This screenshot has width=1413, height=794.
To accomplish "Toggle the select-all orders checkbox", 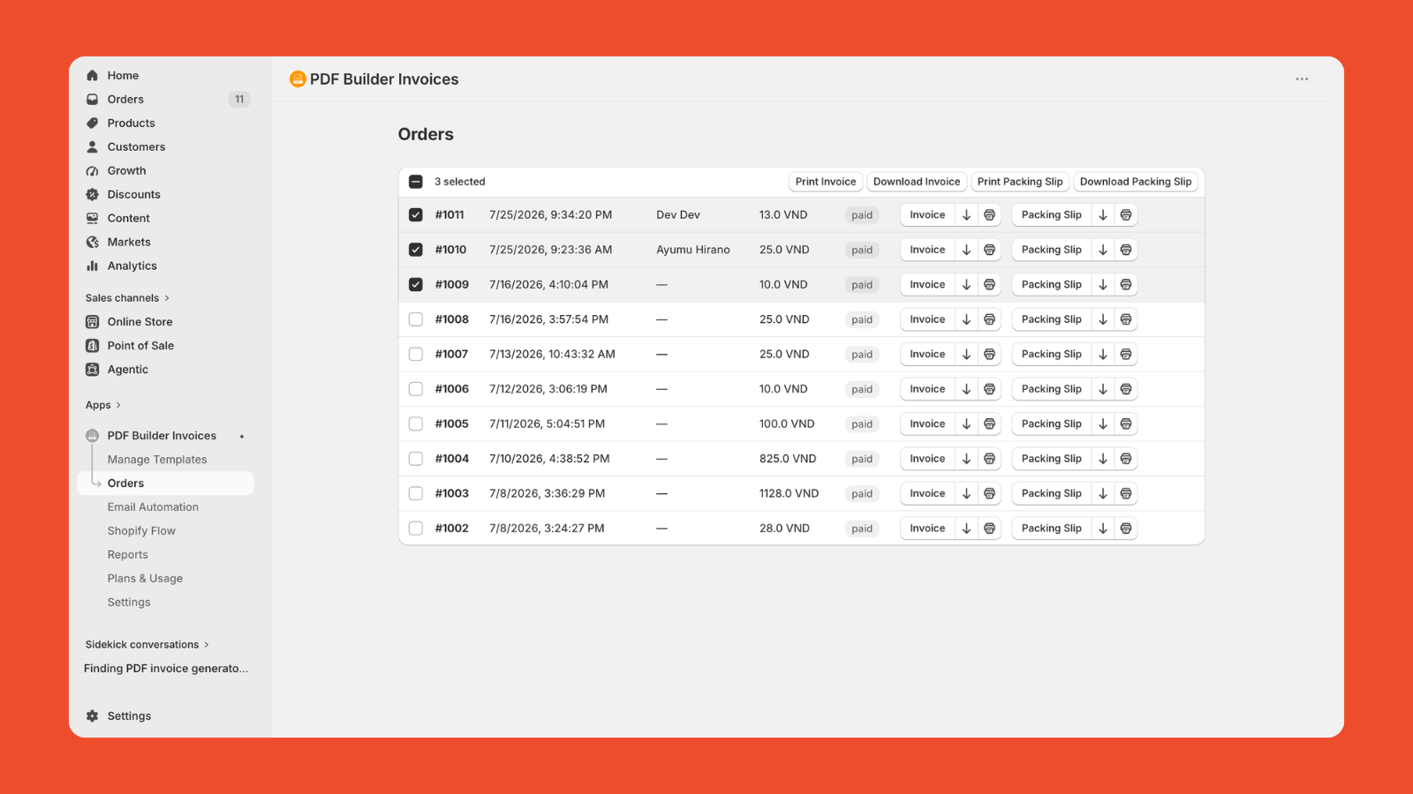I will [x=416, y=182].
